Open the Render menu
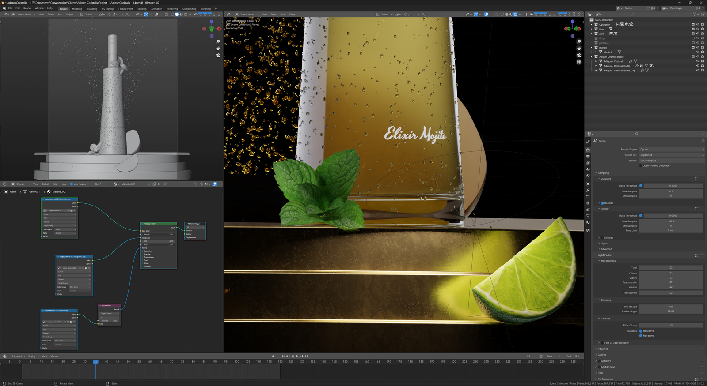The width and height of the screenshot is (707, 386). click(x=27, y=8)
